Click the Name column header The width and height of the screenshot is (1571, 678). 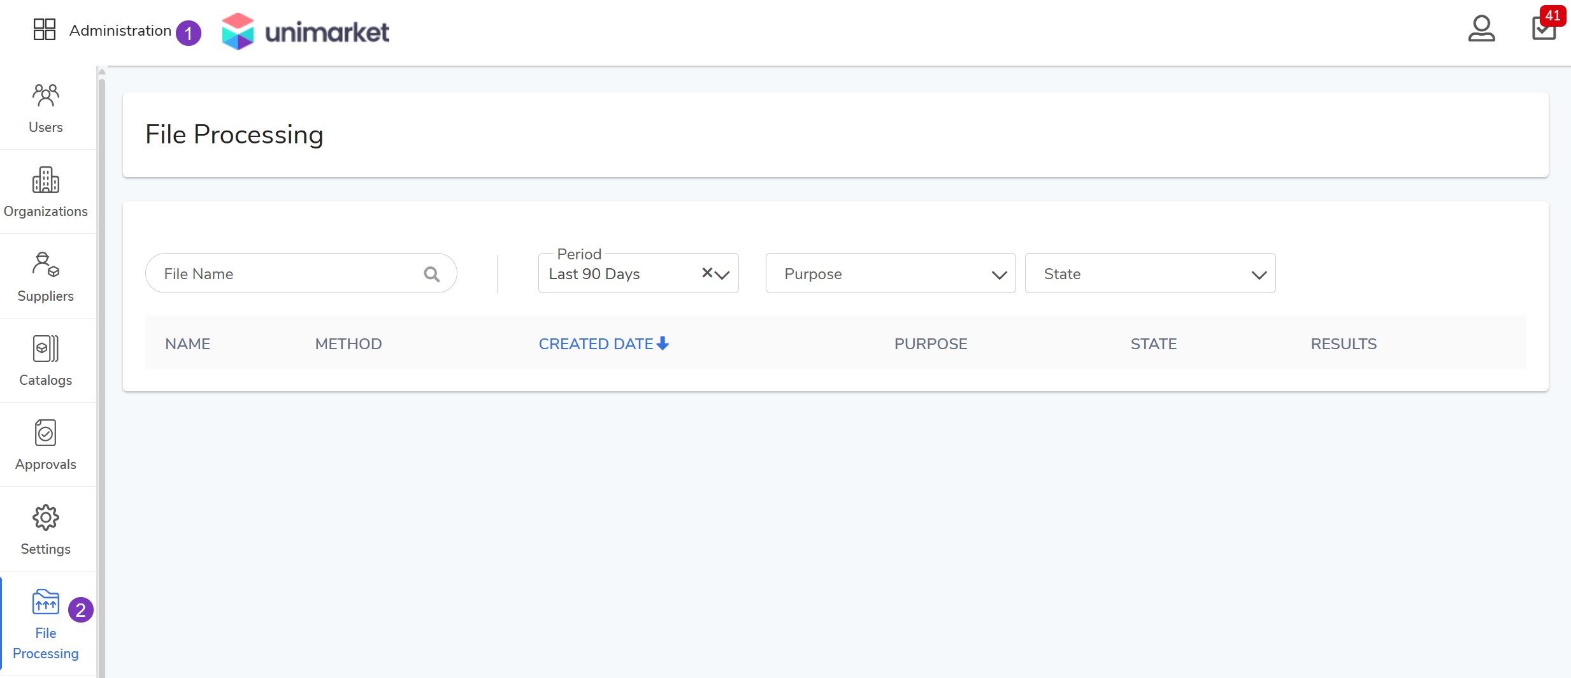click(187, 344)
